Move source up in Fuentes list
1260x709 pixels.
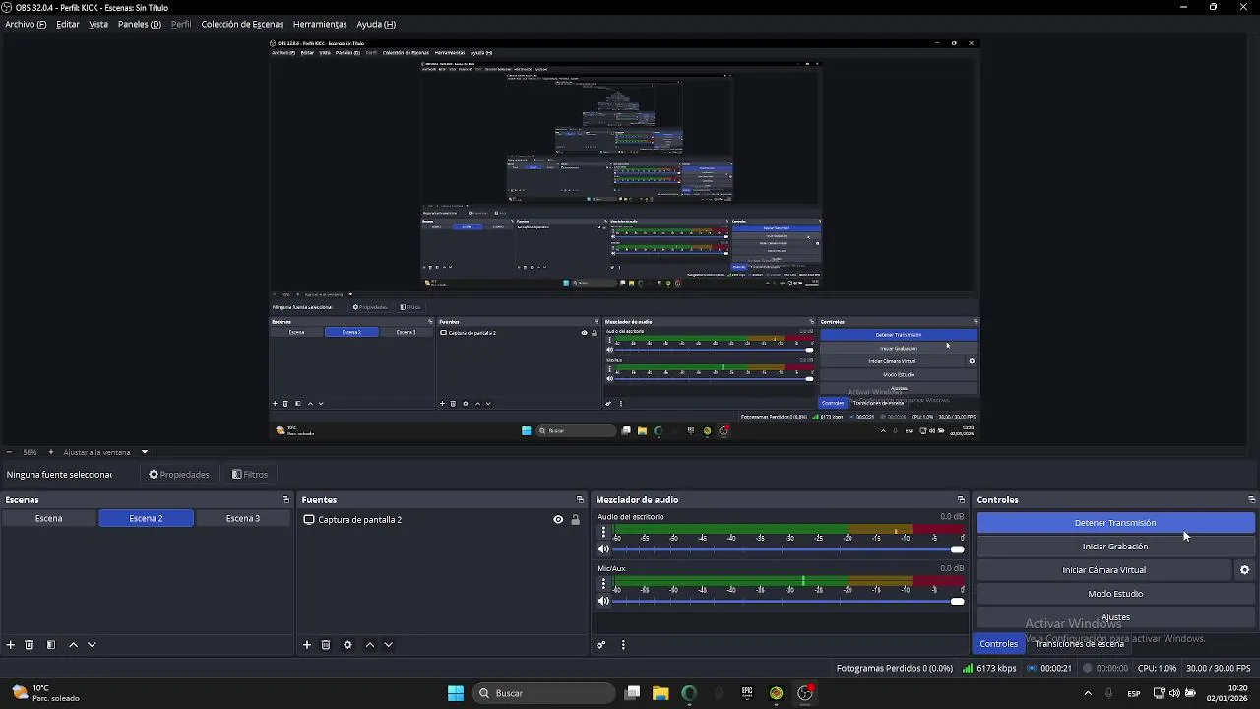tap(370, 645)
